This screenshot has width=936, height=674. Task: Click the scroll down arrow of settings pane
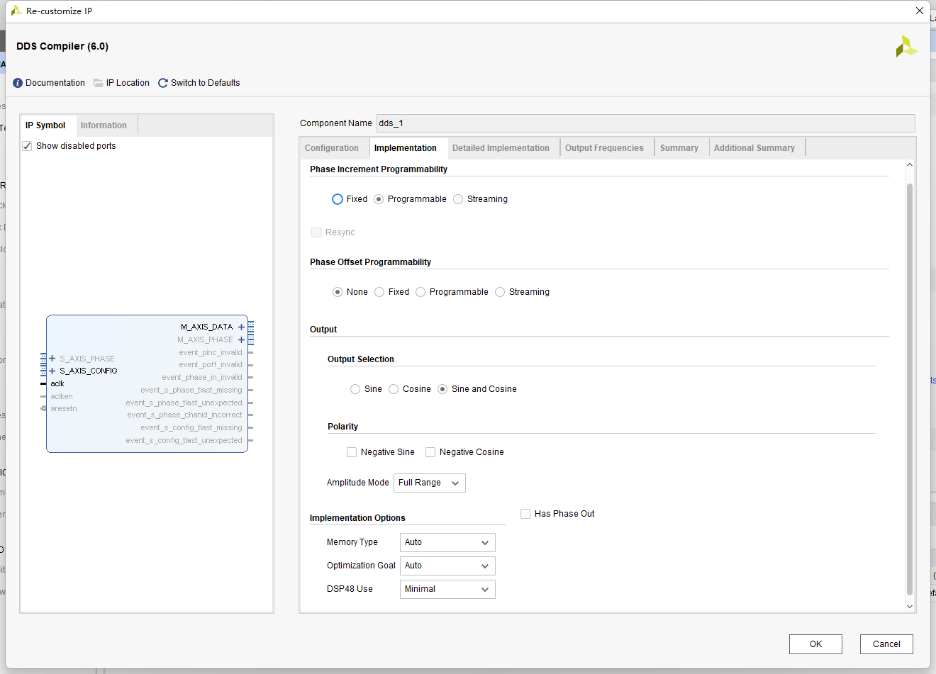pos(910,607)
